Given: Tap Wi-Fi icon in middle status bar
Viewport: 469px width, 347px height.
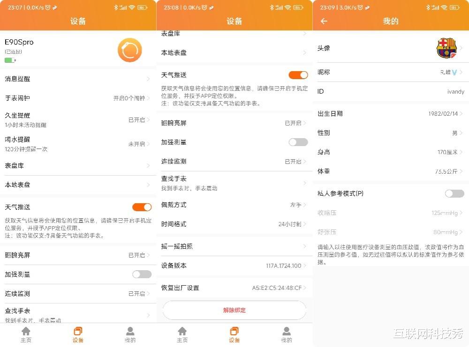Looking at the screenshot, I should pos(288,7).
